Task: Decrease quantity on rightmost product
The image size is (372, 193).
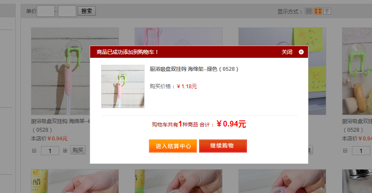Action: [x=345, y=150]
